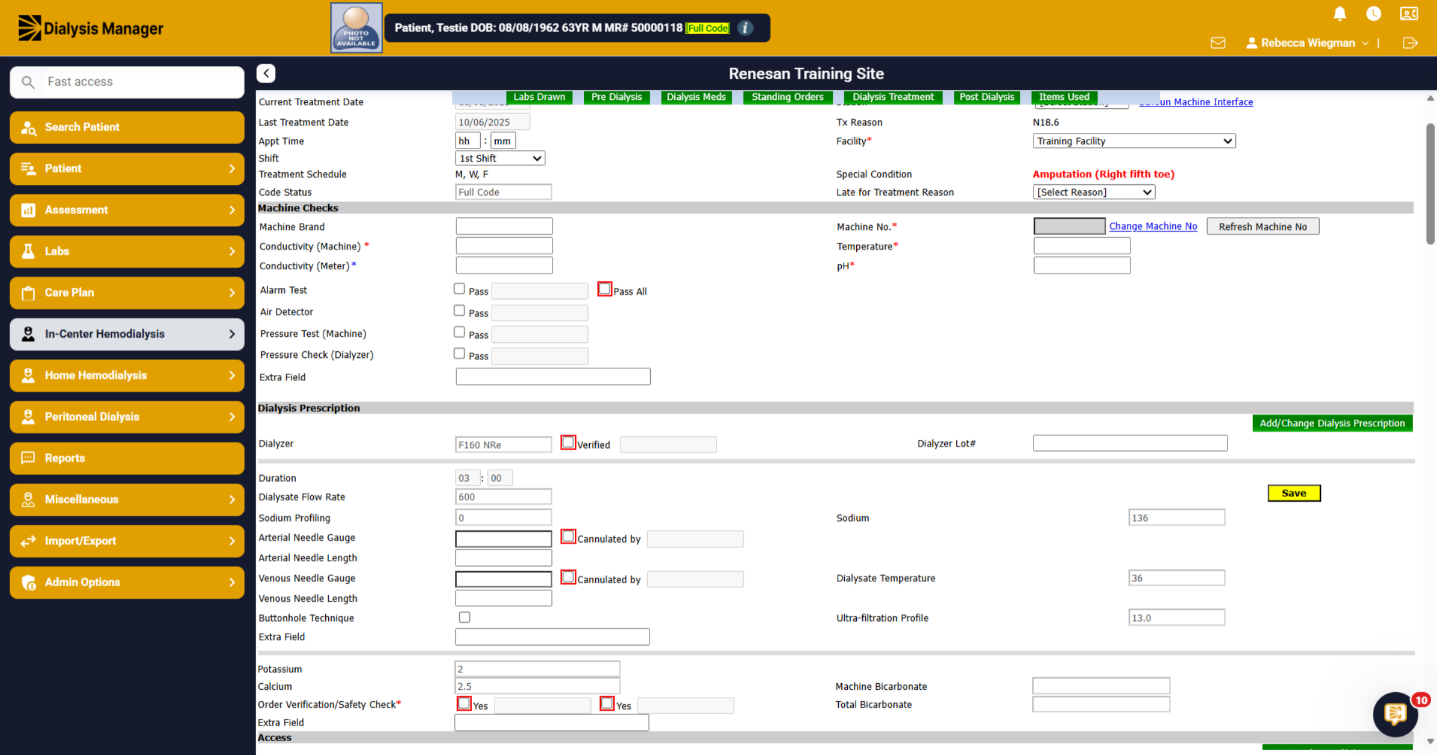
Task: Open the chat support bubble icon
Action: pyautogui.click(x=1395, y=714)
